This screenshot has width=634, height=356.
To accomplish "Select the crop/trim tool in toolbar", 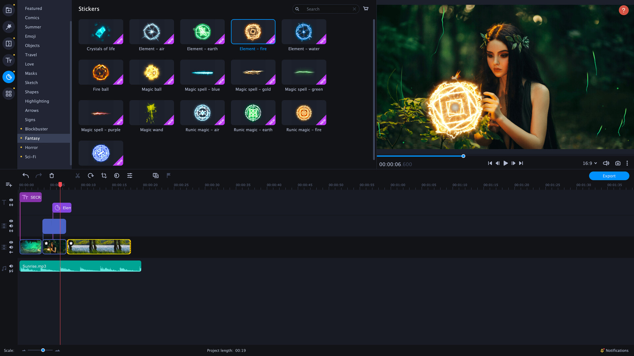I will pos(103,175).
